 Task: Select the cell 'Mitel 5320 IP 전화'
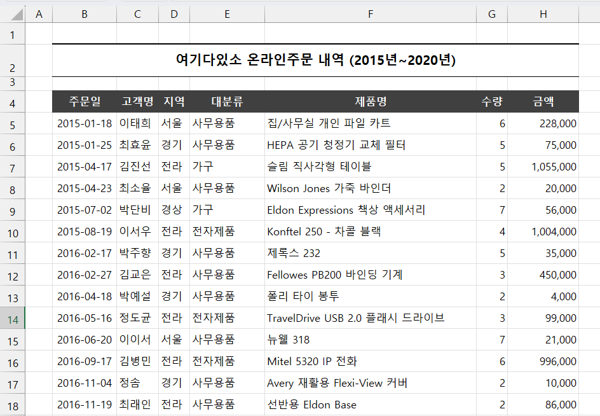(371, 361)
